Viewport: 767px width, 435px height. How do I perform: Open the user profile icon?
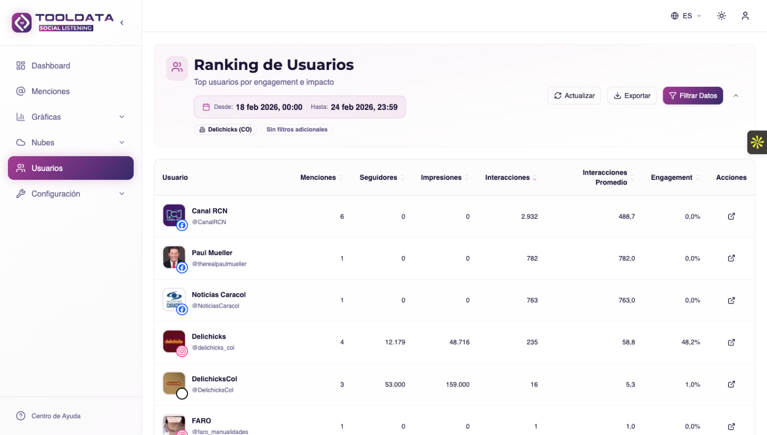pos(745,16)
